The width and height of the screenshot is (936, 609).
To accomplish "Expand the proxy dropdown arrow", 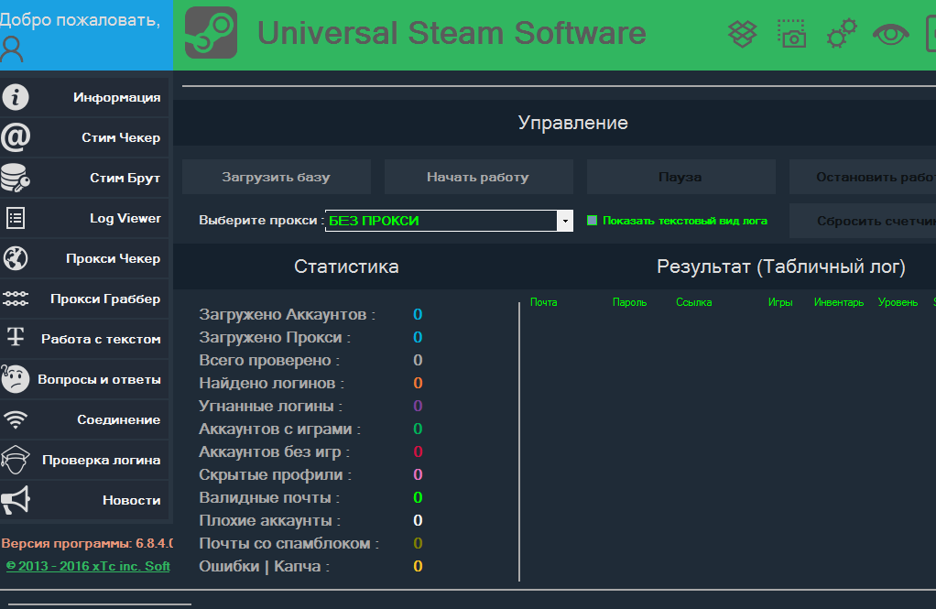I will pos(565,221).
